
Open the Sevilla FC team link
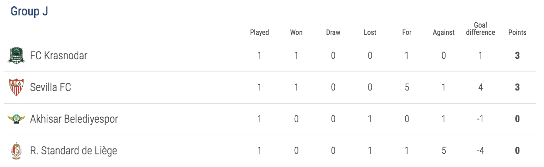(50, 87)
